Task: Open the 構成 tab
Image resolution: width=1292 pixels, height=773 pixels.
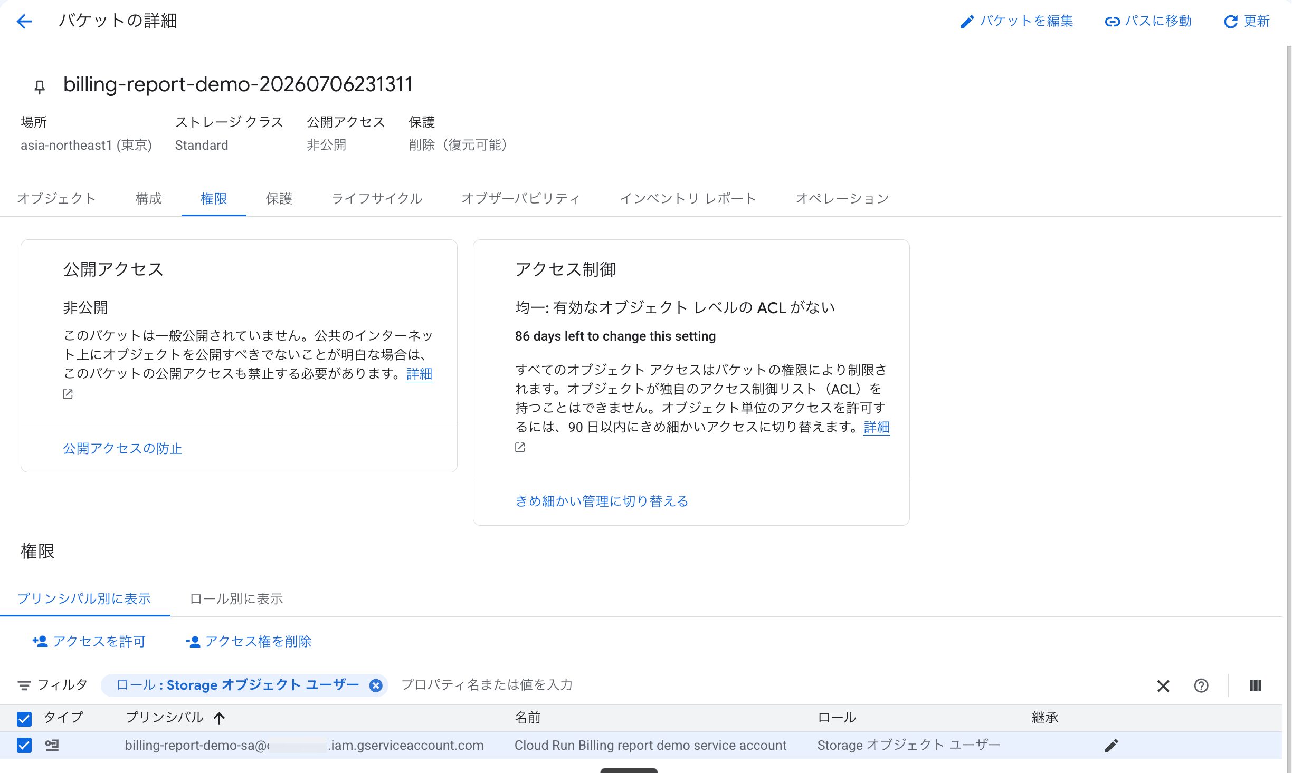Action: (x=148, y=198)
